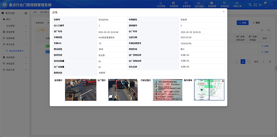This screenshot has width=277, height=137.
Task: Click the previous page arrow in pagination
Action: (x=237, y=62)
